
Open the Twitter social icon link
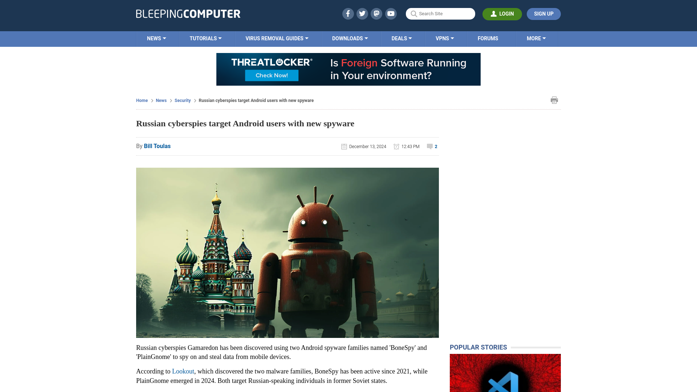tap(362, 13)
